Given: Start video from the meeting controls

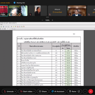Looking at the screenshot, I should (26, 91).
